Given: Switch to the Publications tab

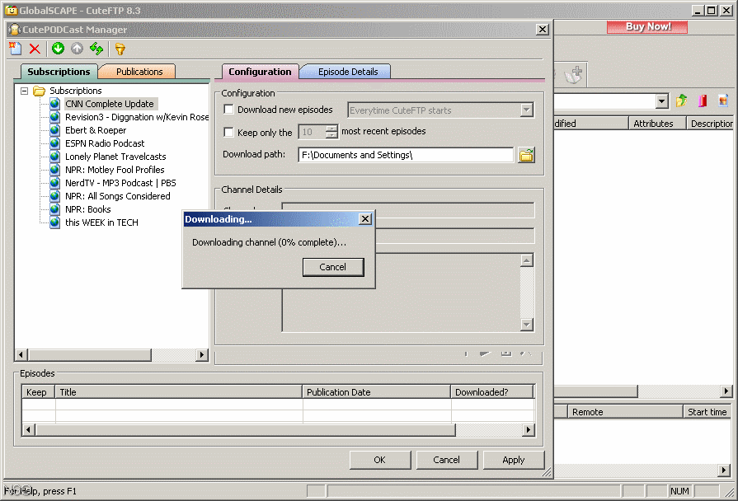Looking at the screenshot, I should [x=139, y=72].
